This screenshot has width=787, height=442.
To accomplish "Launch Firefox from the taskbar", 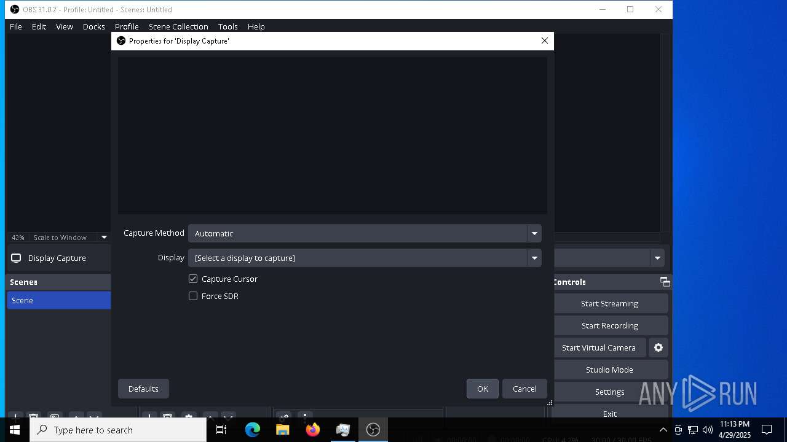I will point(313,430).
